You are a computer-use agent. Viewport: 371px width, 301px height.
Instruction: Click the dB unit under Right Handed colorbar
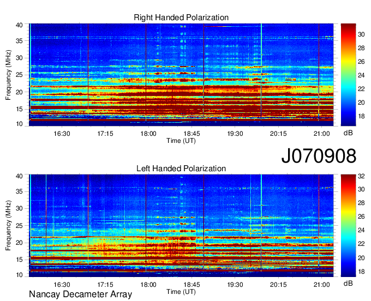click(x=348, y=133)
